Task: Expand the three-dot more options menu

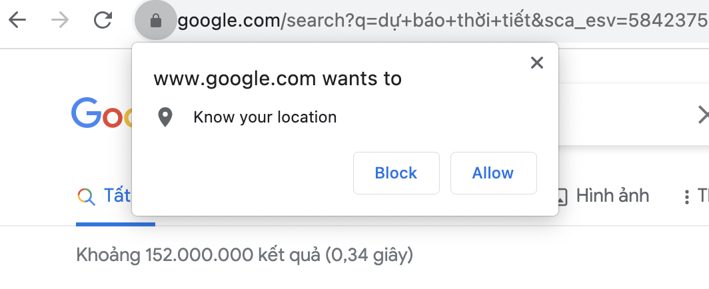Action: click(687, 197)
